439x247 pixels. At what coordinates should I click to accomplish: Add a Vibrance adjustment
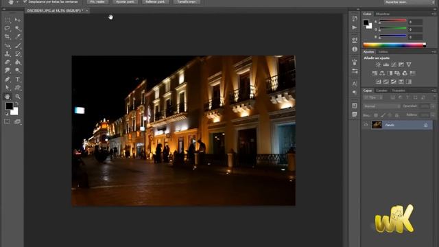409,64
